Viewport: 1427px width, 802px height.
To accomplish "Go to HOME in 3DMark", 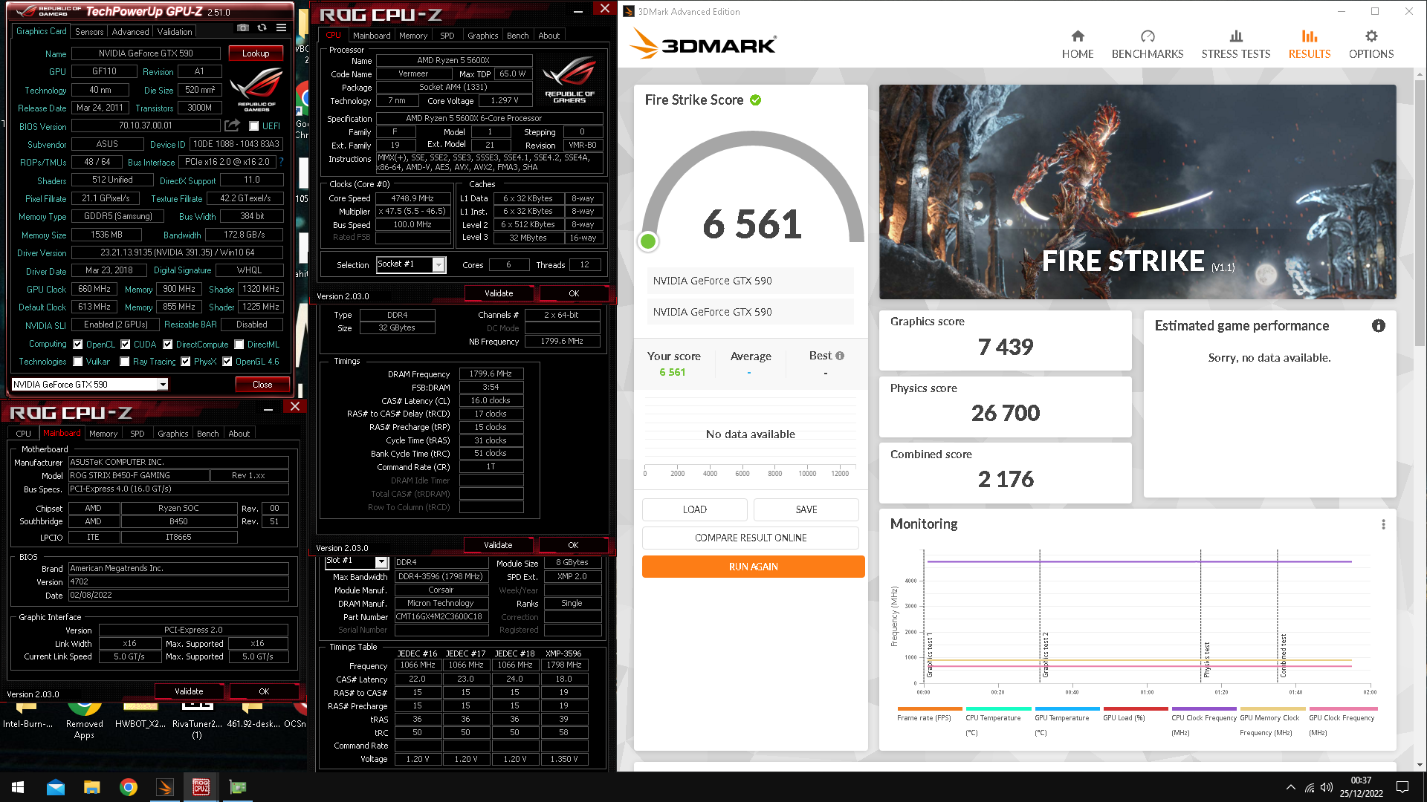I will [1078, 45].
